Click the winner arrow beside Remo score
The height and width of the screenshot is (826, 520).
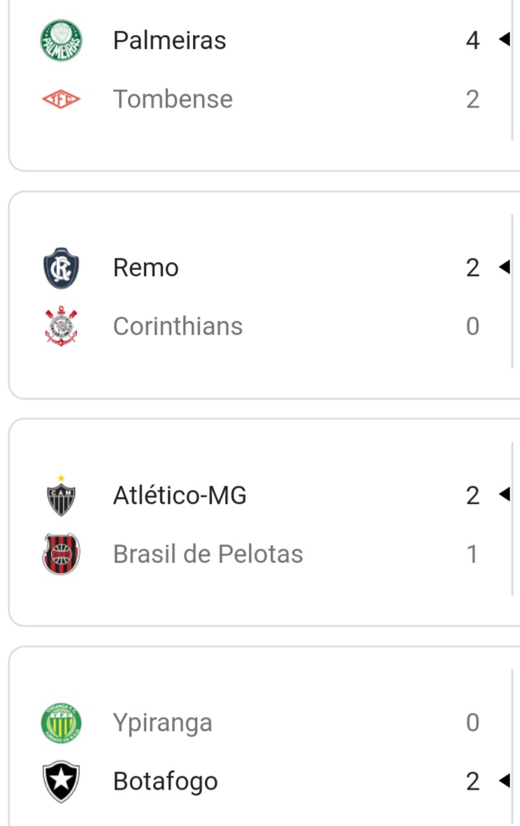click(x=504, y=267)
